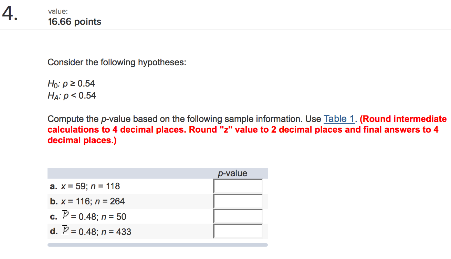The image size is (451, 259).
Task: Click the horizontal scrollbar below the table
Action: pos(157,245)
